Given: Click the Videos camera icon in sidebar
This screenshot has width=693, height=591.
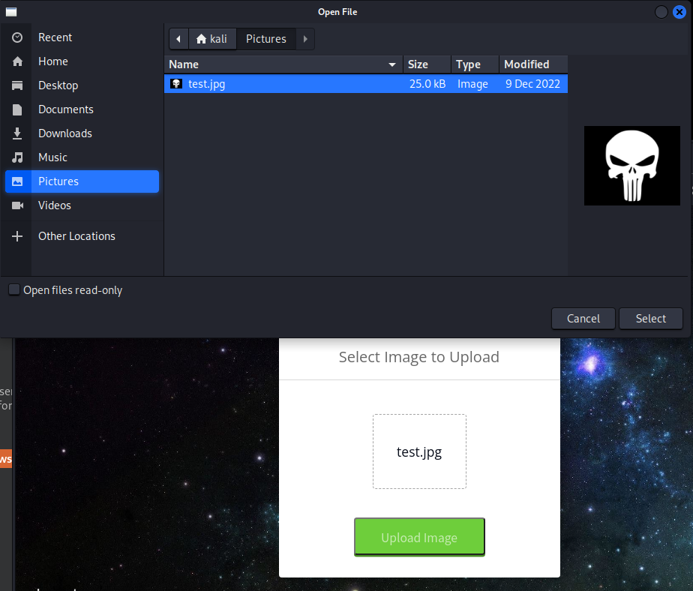Looking at the screenshot, I should click(x=18, y=205).
